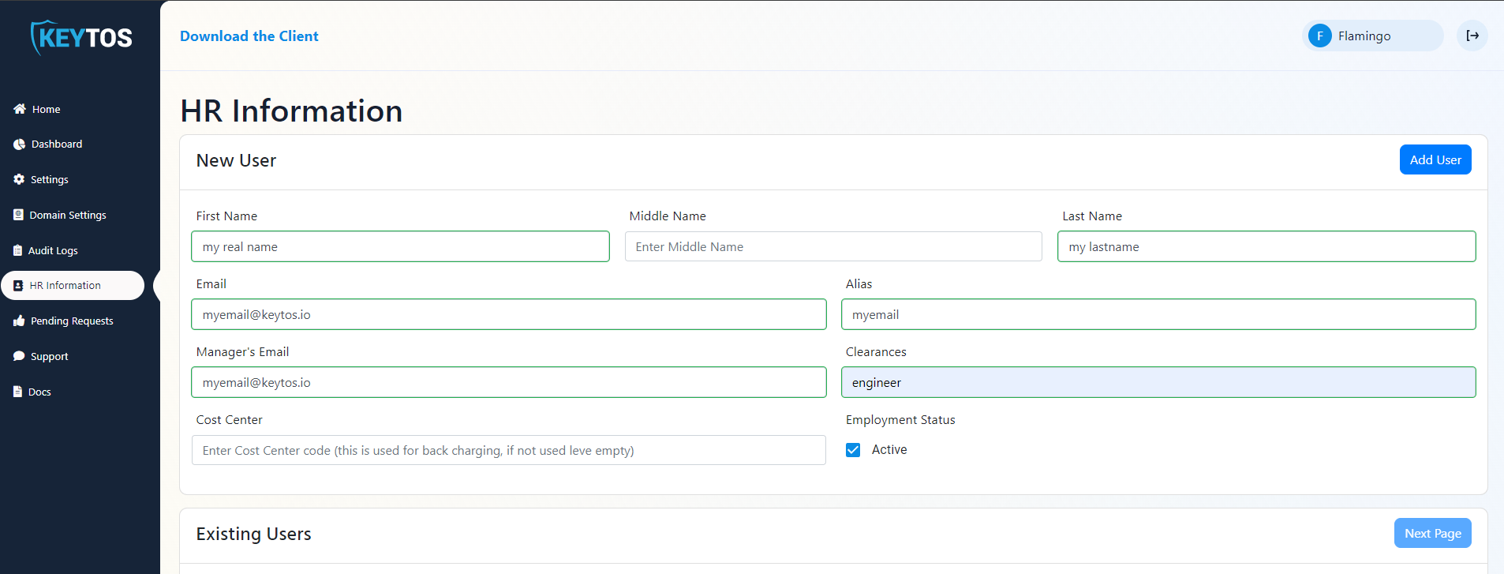The width and height of the screenshot is (1504, 574).
Task: Click the Audit Logs clipboard icon
Action: (17, 250)
